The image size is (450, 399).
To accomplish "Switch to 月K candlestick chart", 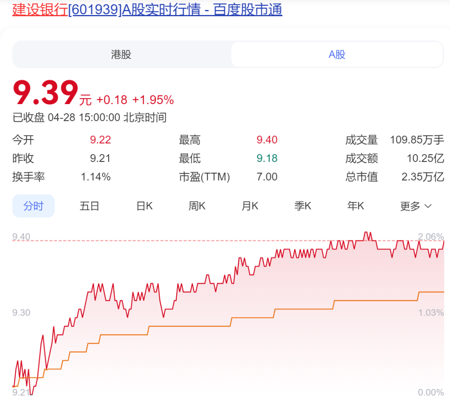I will tap(250, 206).
